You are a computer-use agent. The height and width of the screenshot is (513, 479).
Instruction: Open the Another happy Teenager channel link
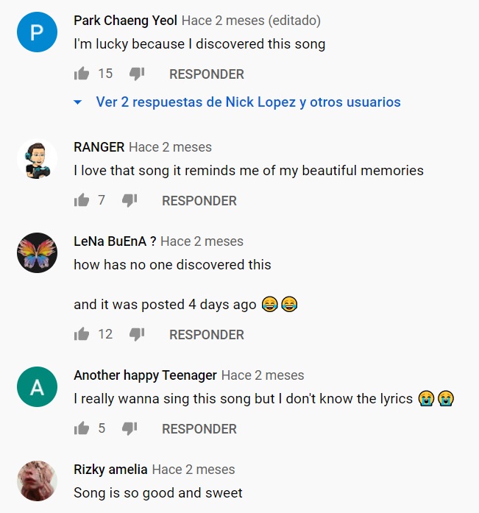pyautogui.click(x=145, y=375)
